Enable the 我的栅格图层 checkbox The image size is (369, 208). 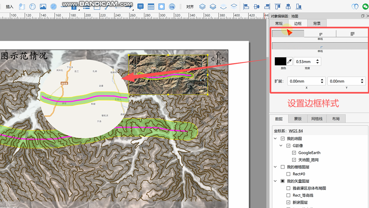pyautogui.click(x=283, y=167)
